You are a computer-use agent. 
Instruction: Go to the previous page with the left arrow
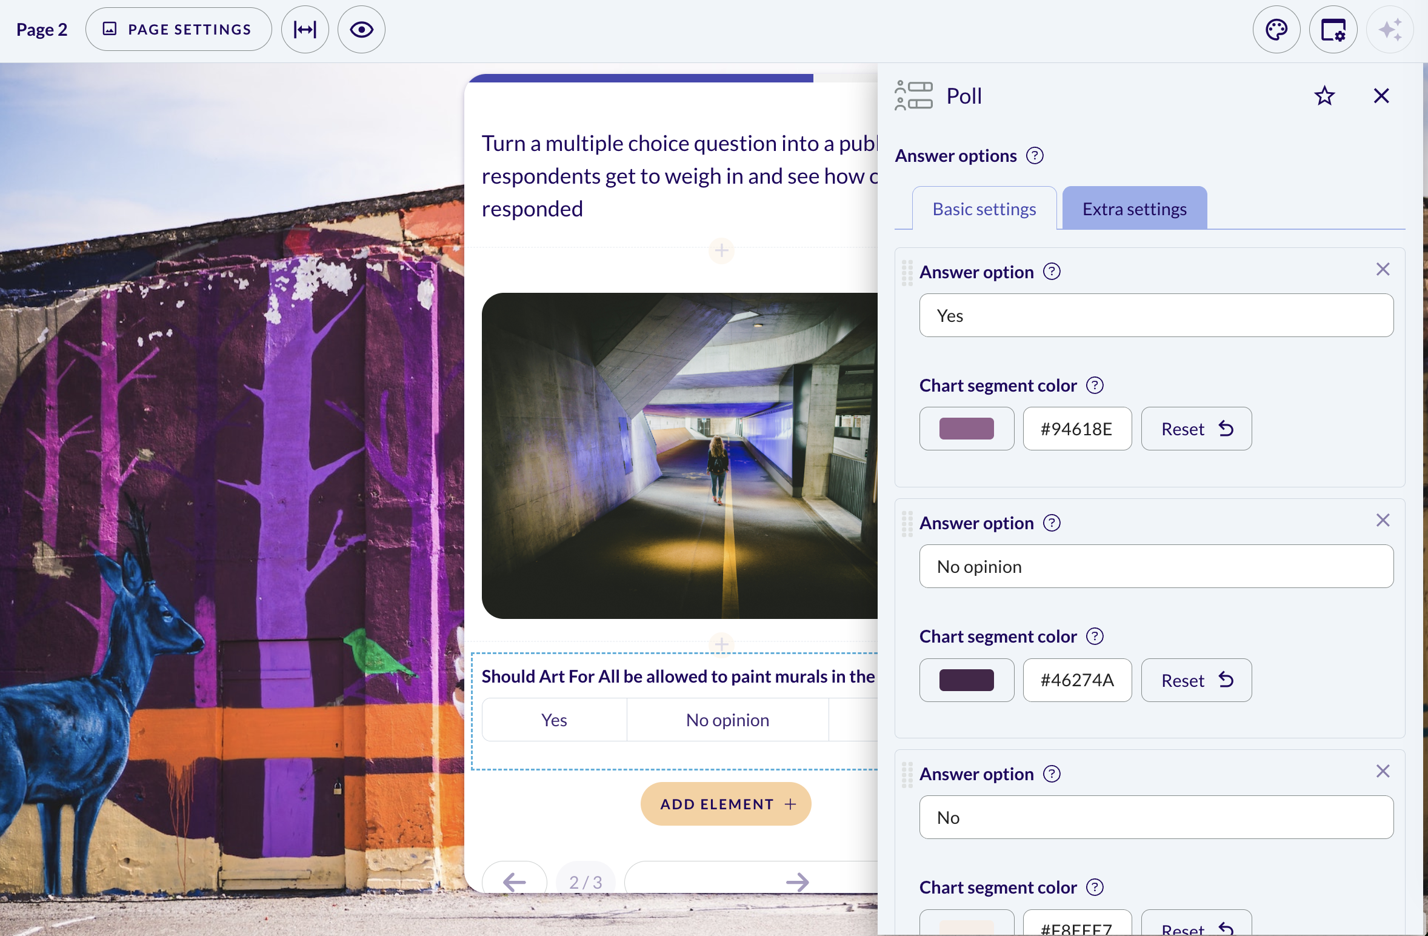(x=514, y=881)
